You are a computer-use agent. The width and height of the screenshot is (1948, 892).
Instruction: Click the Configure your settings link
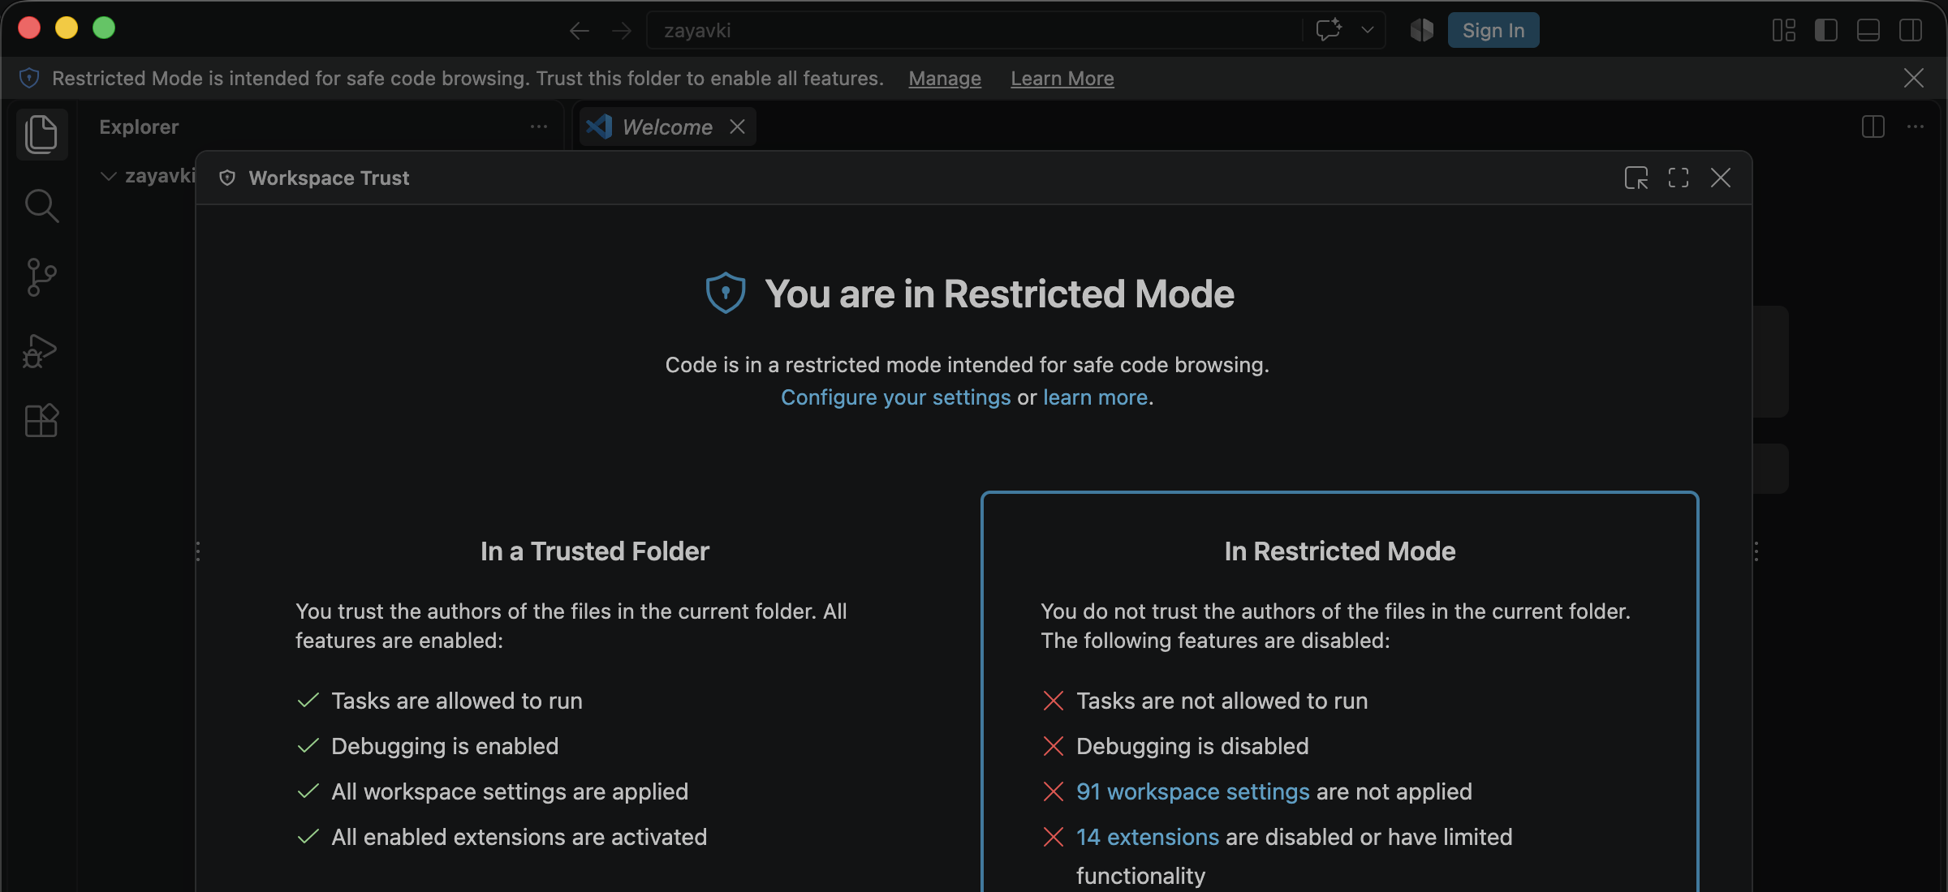click(x=895, y=397)
